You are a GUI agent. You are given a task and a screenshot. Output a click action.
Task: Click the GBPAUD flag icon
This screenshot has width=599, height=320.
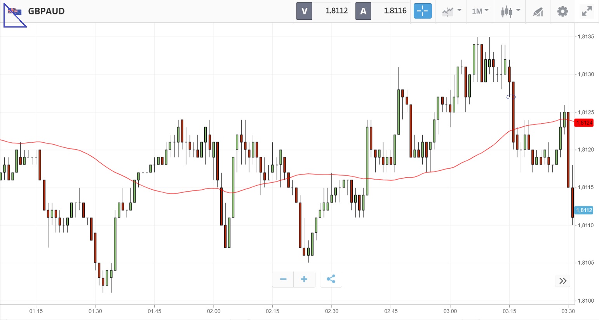(x=15, y=11)
